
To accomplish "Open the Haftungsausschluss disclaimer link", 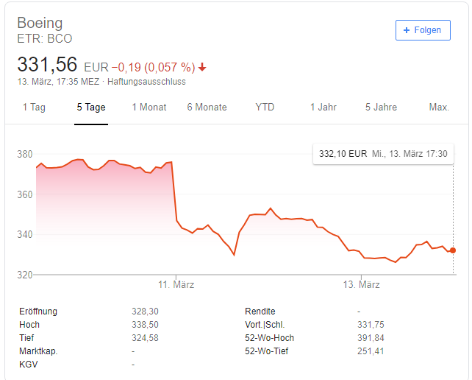I will tap(146, 82).
